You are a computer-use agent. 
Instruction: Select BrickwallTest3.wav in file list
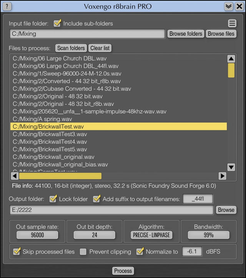(x=50, y=134)
